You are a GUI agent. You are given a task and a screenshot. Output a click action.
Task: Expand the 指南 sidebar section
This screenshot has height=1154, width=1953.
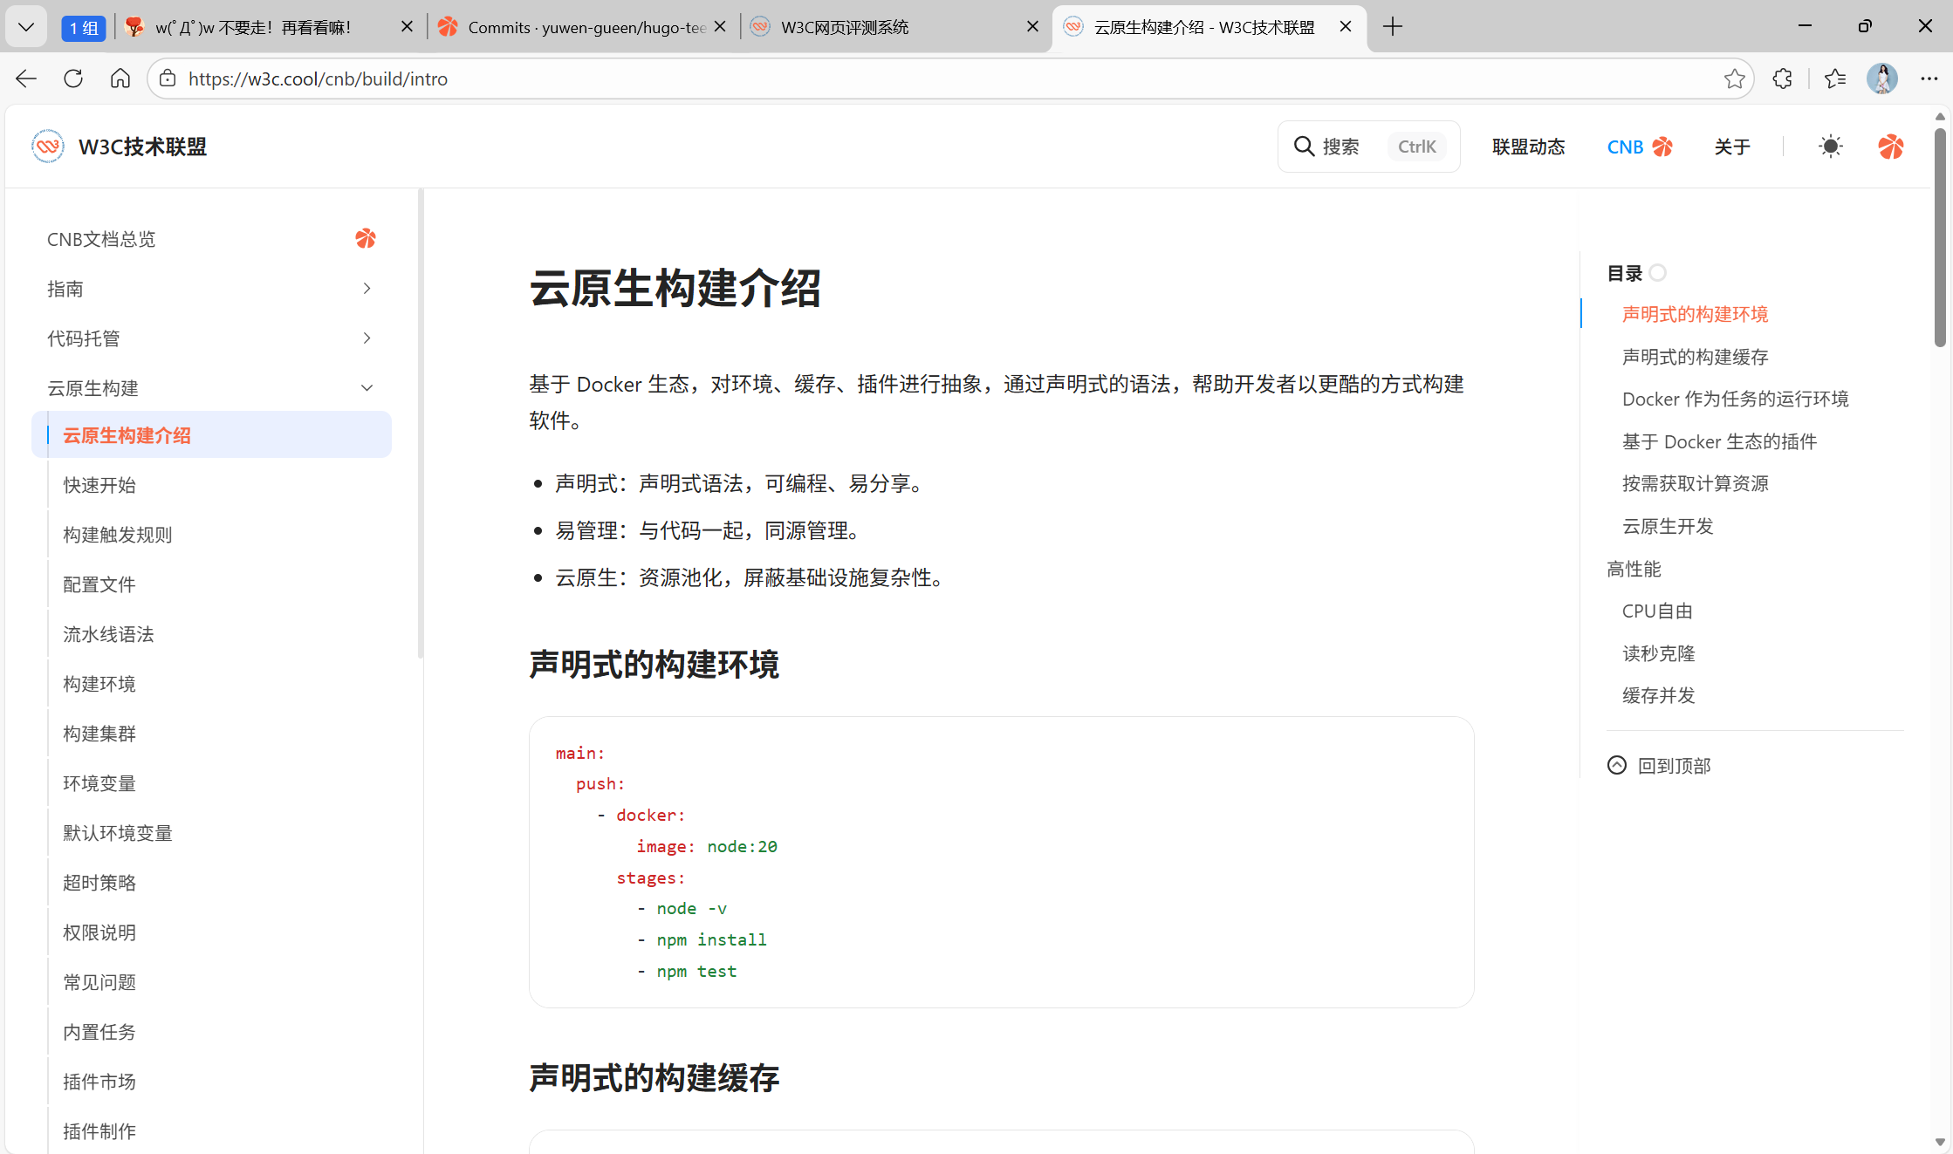point(367,289)
